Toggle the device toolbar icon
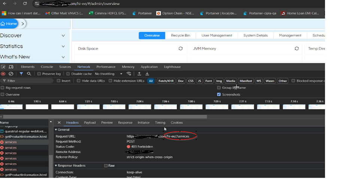 [11, 67]
